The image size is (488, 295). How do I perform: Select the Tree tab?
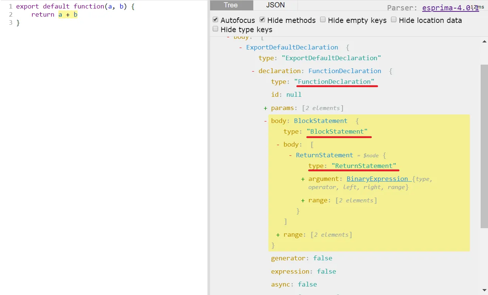tap(231, 5)
